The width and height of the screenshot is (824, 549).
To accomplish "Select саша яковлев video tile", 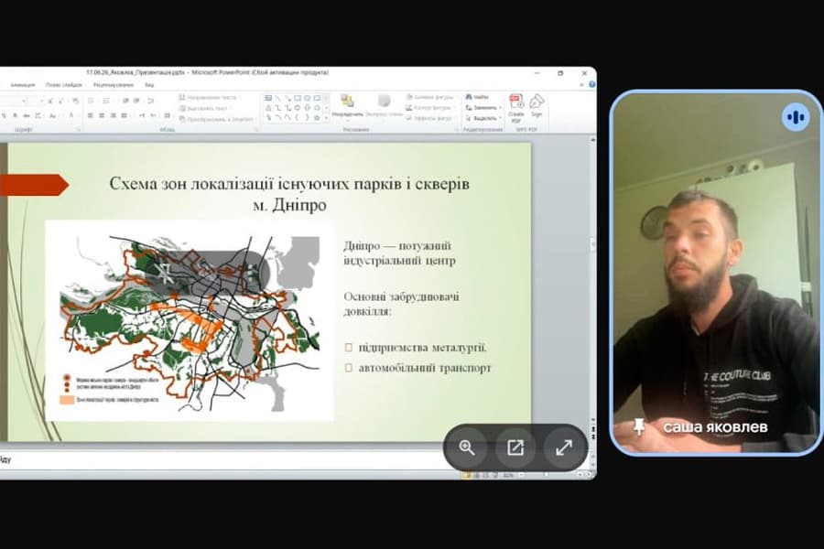I will click(717, 272).
